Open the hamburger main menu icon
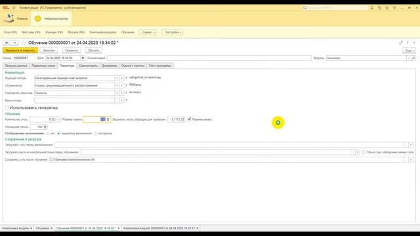The image size is (420, 236). [x=14, y=8]
